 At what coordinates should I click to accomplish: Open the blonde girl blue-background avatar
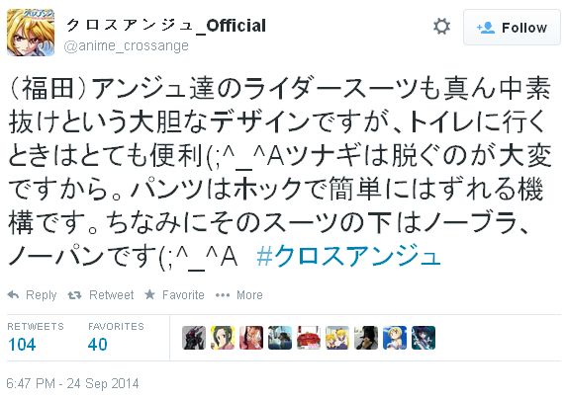(x=395, y=338)
